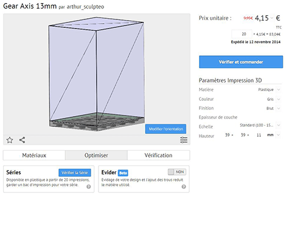Toggle the Evider NON switch
This screenshot has height=229, width=286.
pos(177,172)
